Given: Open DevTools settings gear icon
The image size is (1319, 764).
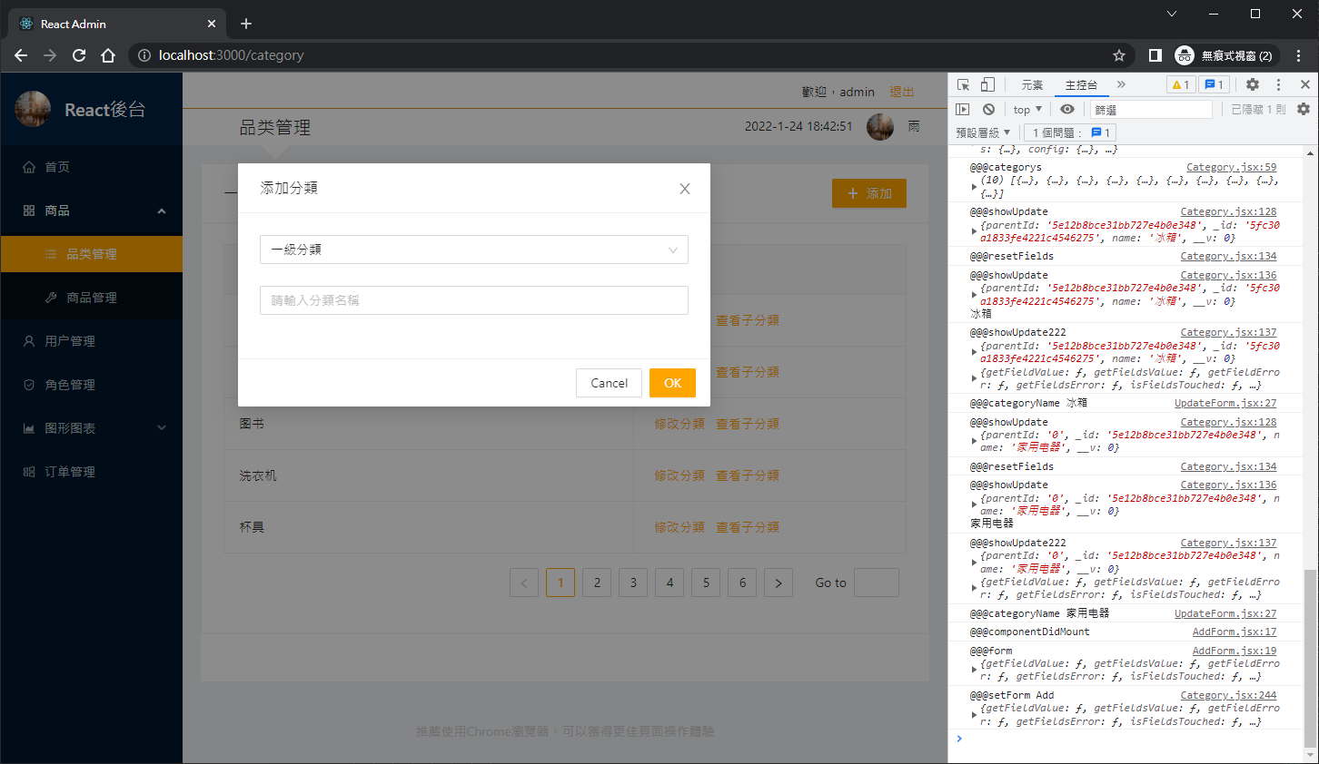Looking at the screenshot, I should click(x=1253, y=84).
